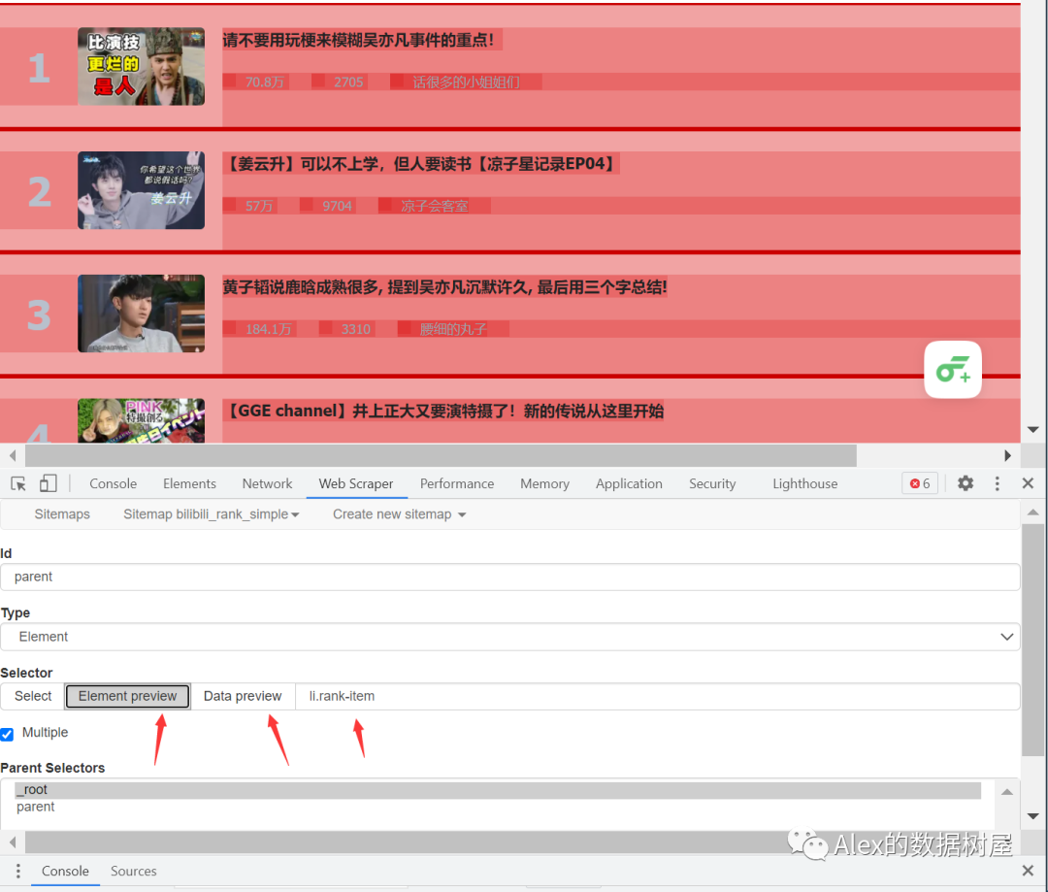Open the Lighthouse tab
The height and width of the screenshot is (892, 1048).
click(x=804, y=483)
